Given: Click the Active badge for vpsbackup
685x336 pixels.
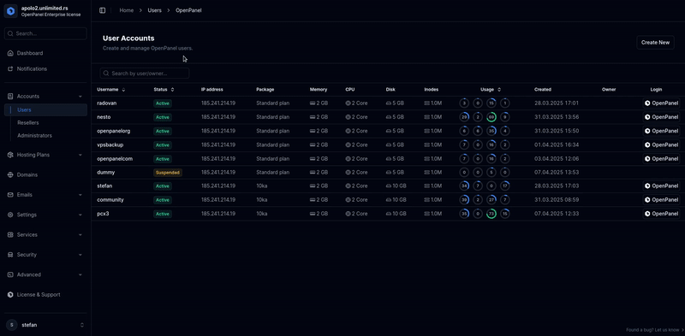Looking at the screenshot, I should tap(163, 144).
